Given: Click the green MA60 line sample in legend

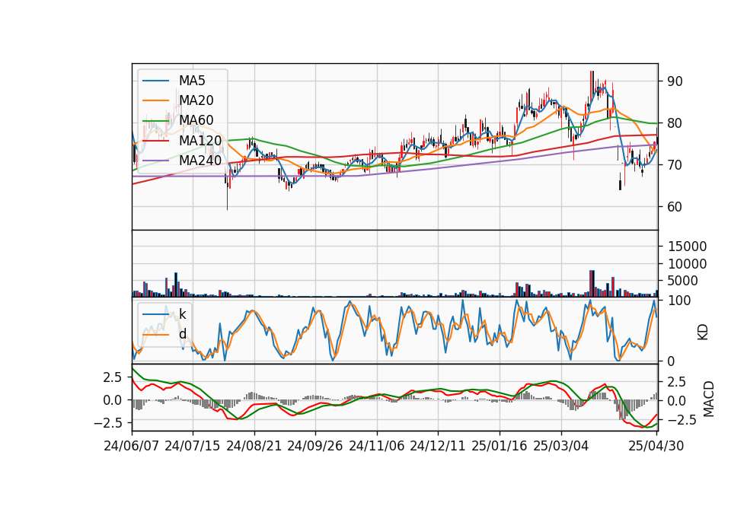Looking at the screenshot, I should [x=155, y=121].
